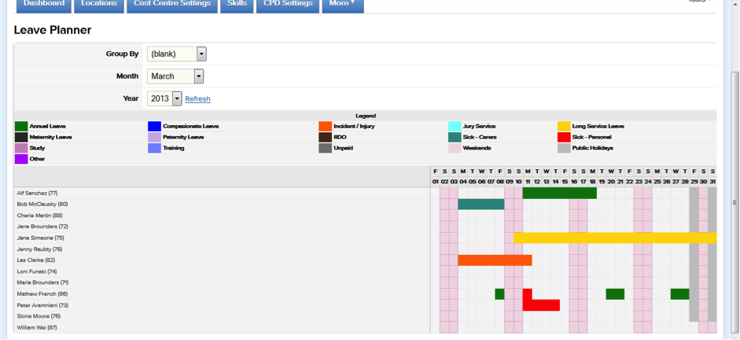Image resolution: width=740 pixels, height=340 pixels.
Task: Click the employee name Cherie Martin (88)
Action: pos(39,216)
